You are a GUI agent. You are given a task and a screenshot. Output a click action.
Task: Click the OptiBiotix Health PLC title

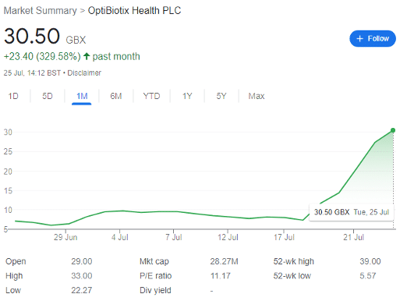tap(134, 11)
